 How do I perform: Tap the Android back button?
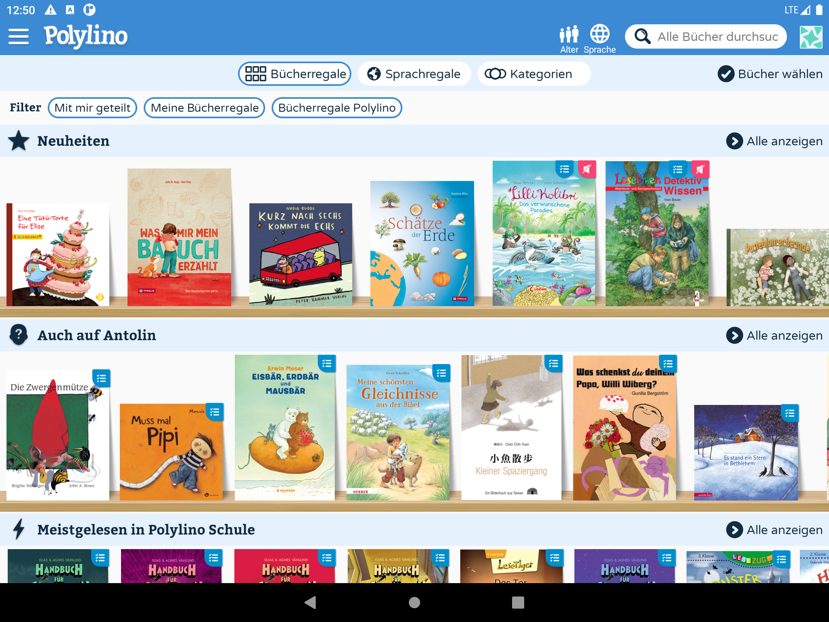tap(310, 603)
